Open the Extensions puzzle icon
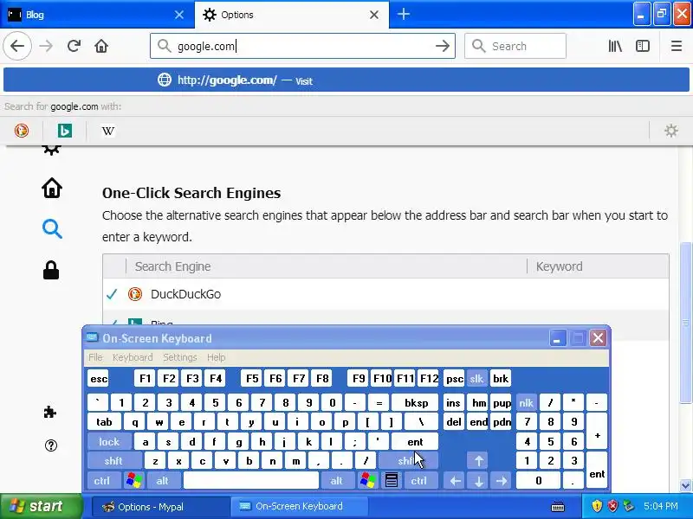 coord(50,413)
